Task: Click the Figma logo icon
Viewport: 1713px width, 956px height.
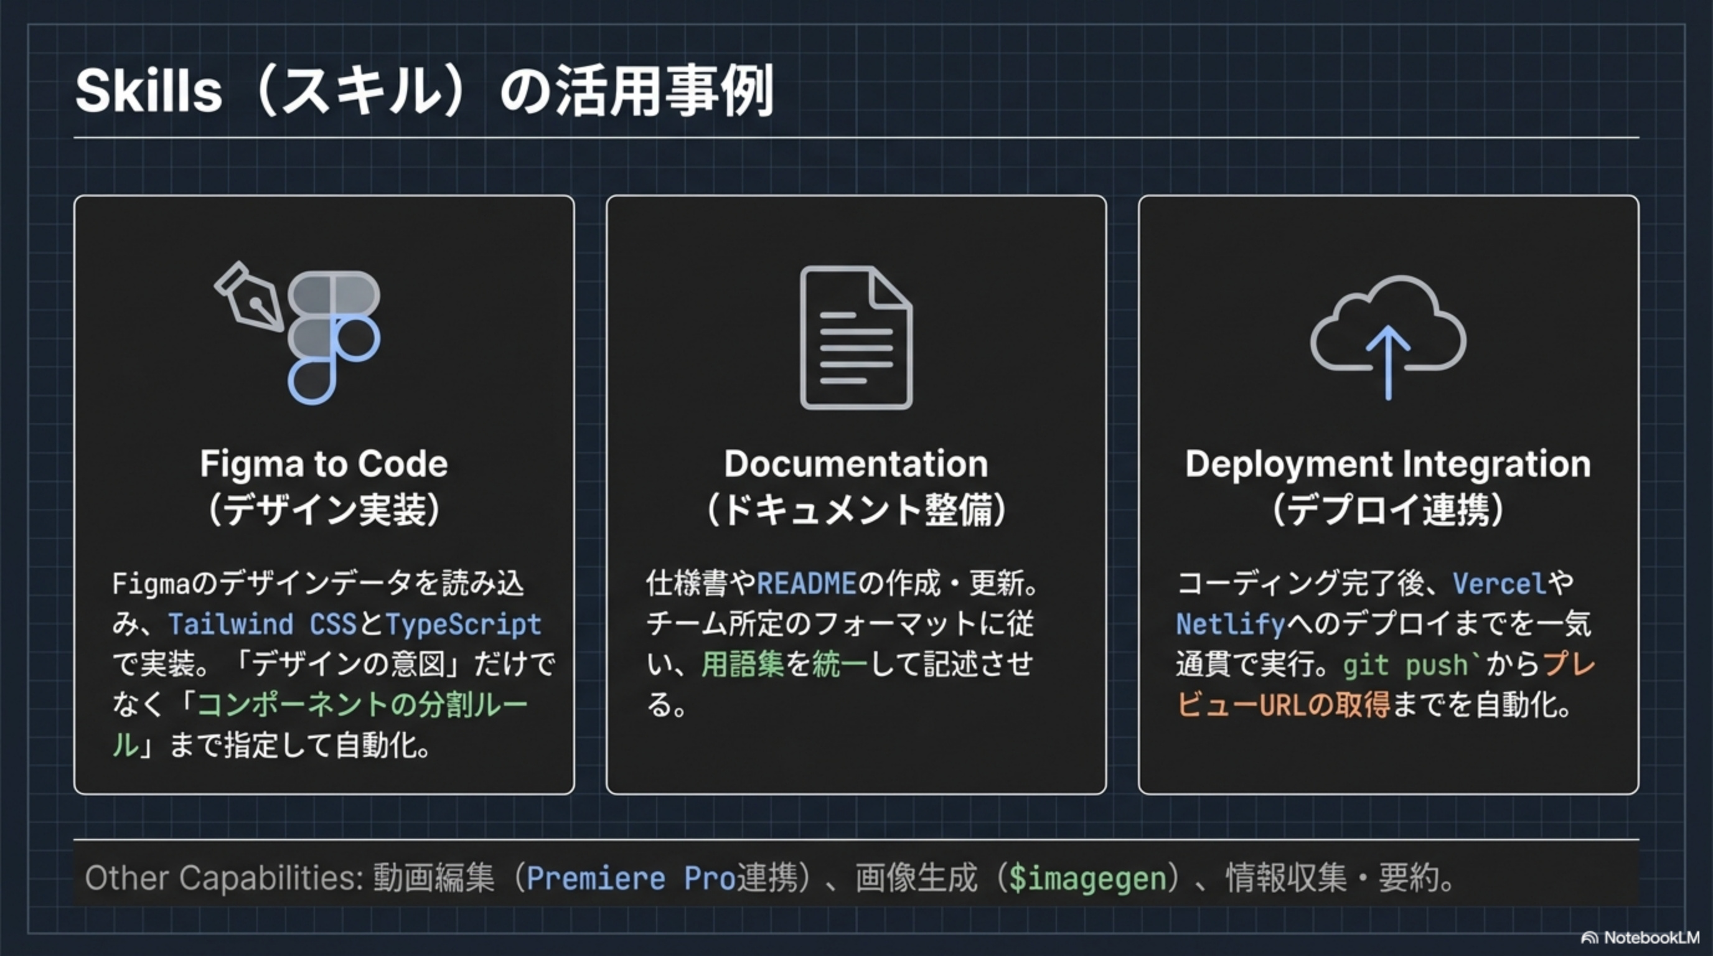Action: point(334,337)
